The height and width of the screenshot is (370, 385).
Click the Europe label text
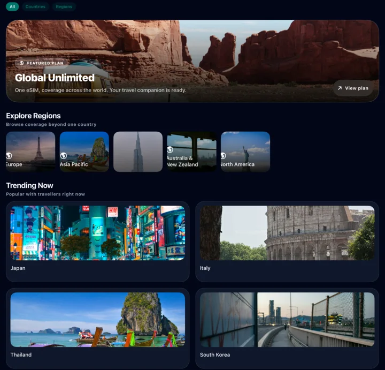(x=14, y=164)
